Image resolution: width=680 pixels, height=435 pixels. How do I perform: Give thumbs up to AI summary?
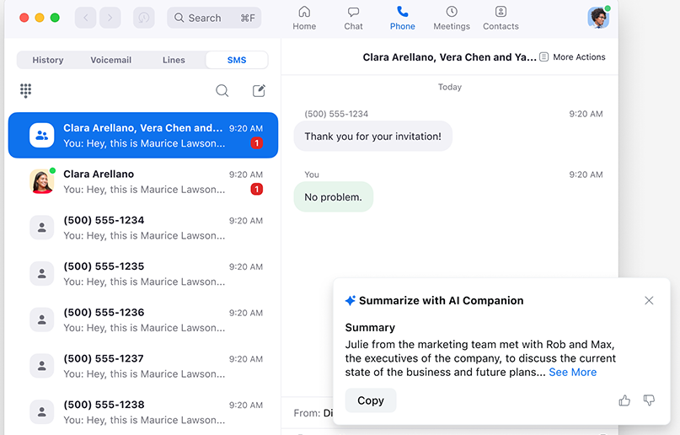(624, 400)
